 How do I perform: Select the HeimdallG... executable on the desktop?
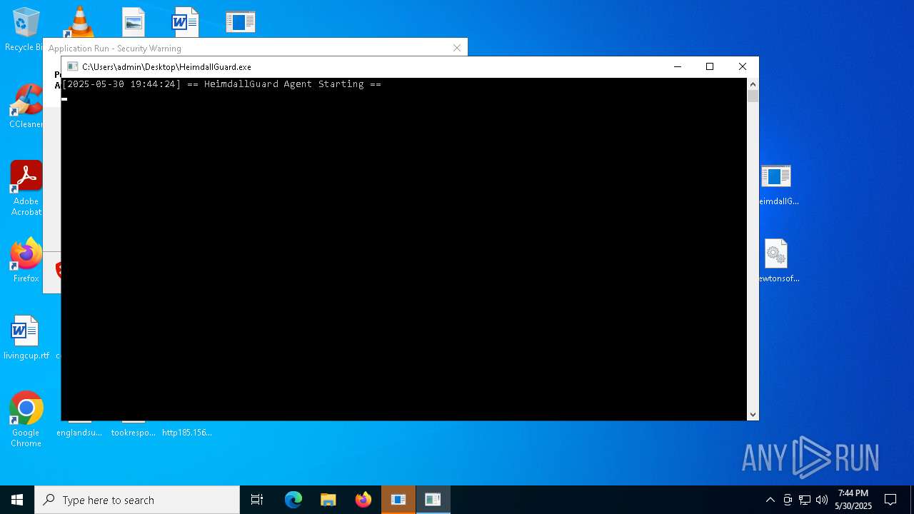click(x=777, y=184)
